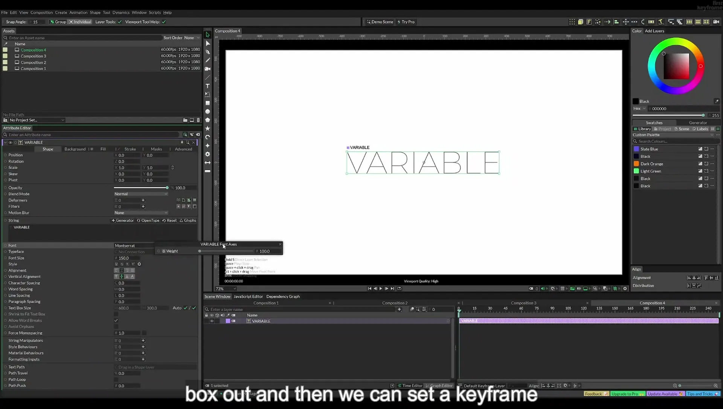
Task: Open the Sort Order dropdown
Action: click(x=192, y=38)
